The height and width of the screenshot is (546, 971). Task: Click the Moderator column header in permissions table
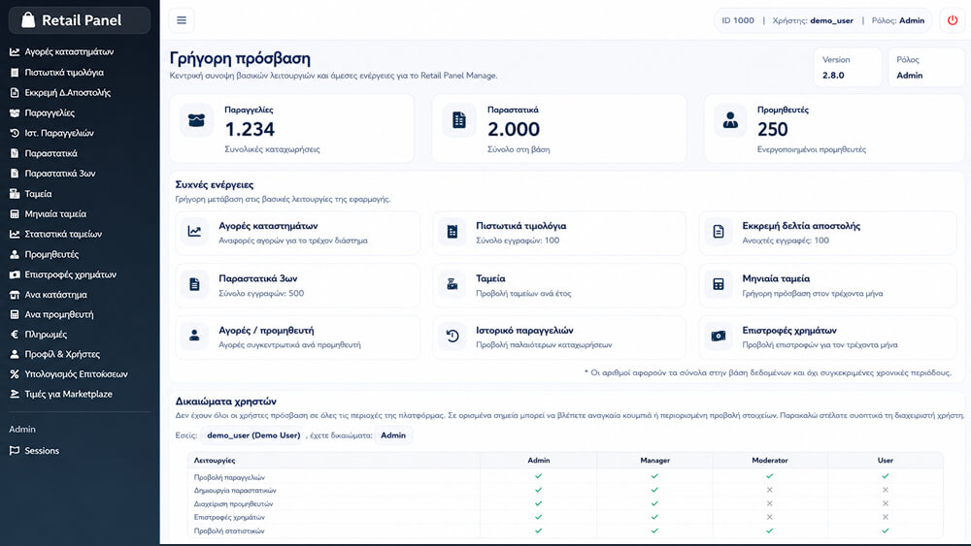[770, 461]
